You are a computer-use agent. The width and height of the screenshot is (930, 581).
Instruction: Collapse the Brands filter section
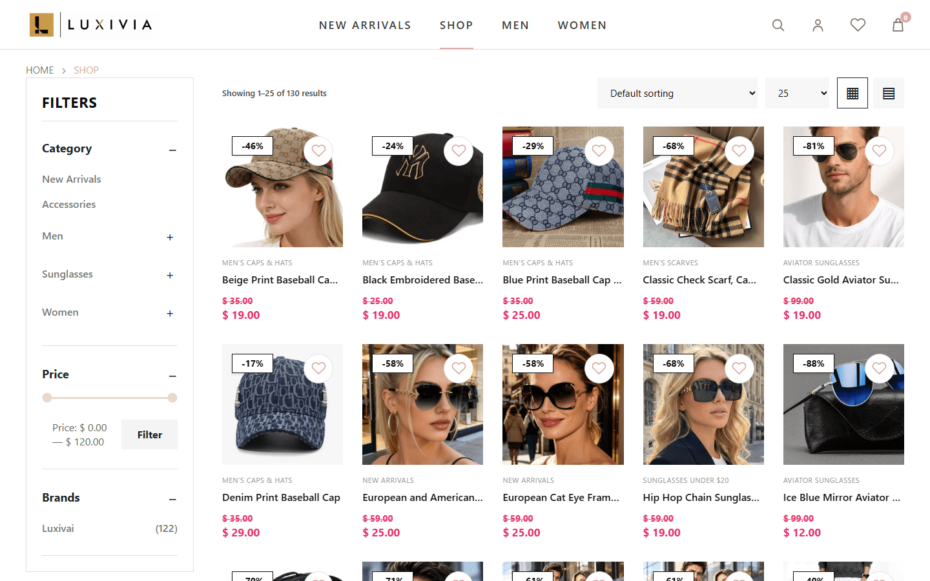(172, 499)
